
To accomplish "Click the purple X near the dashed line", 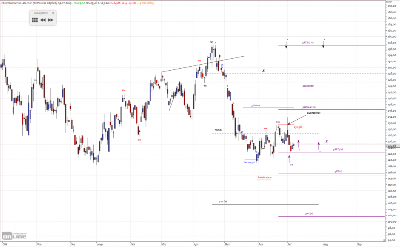I will [326, 141].
